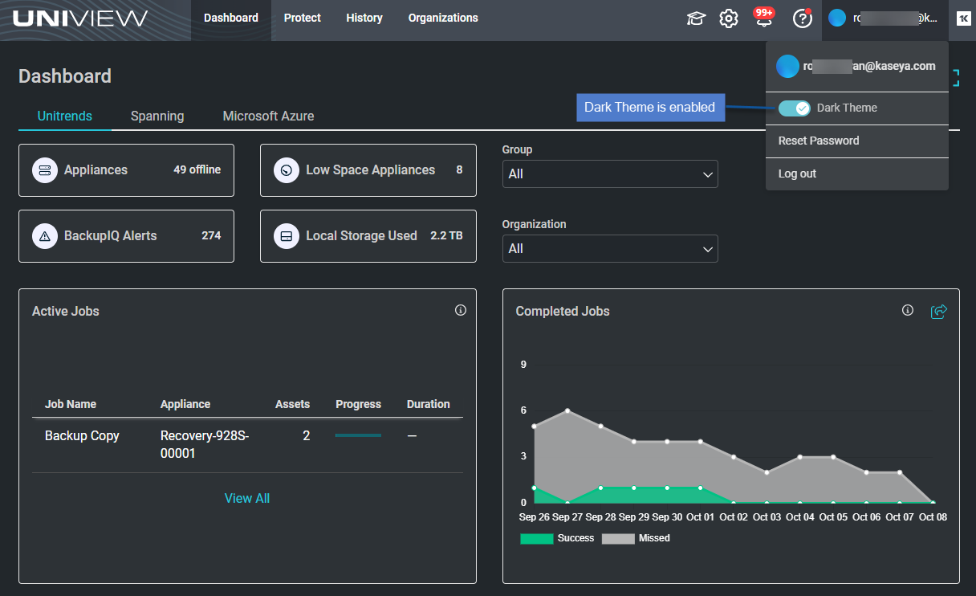Image resolution: width=976 pixels, height=596 pixels.
Task: Click the user avatar in the top bar
Action: click(x=837, y=18)
